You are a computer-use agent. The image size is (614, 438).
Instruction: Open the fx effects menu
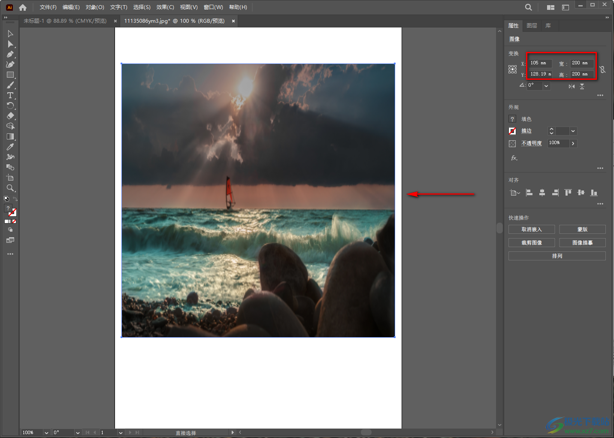[514, 158]
